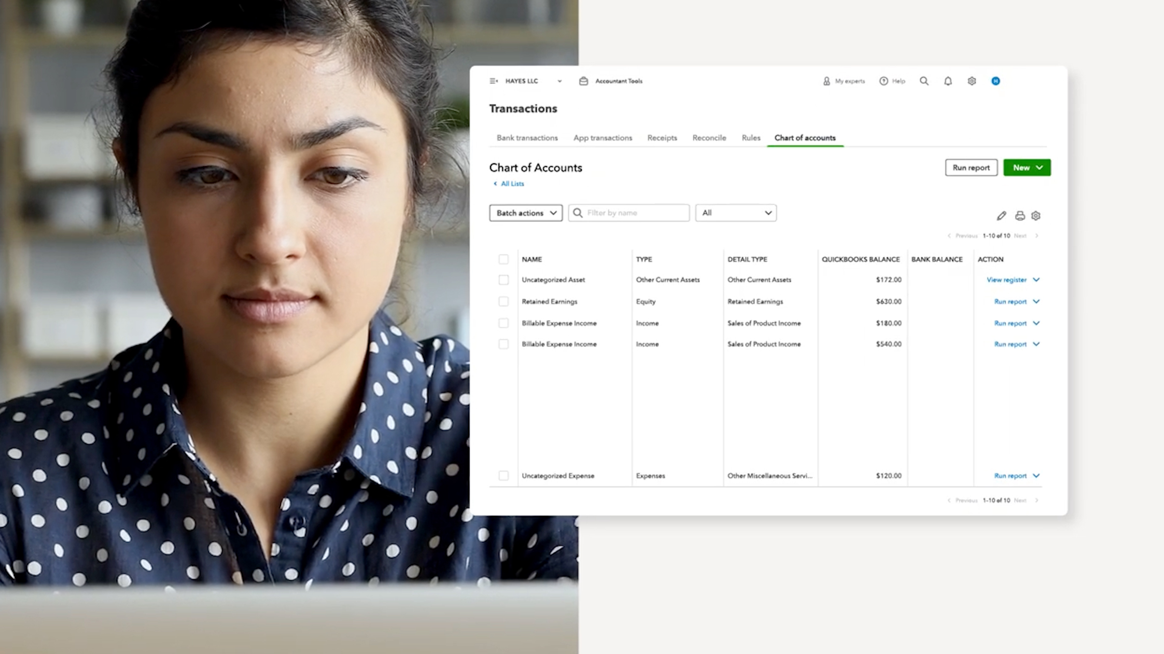
Task: Open Accountant Tools from the top bar
Action: click(611, 81)
